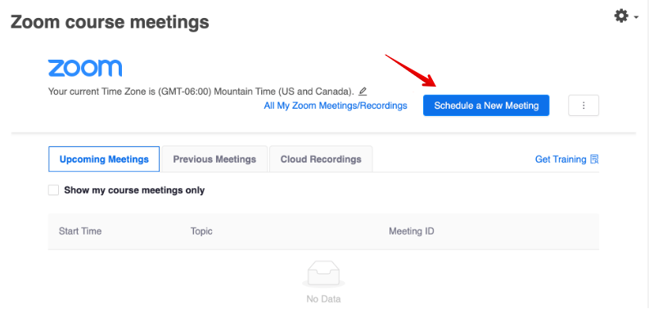Click the empty inbox No Data icon
The height and width of the screenshot is (309, 649).
[323, 275]
